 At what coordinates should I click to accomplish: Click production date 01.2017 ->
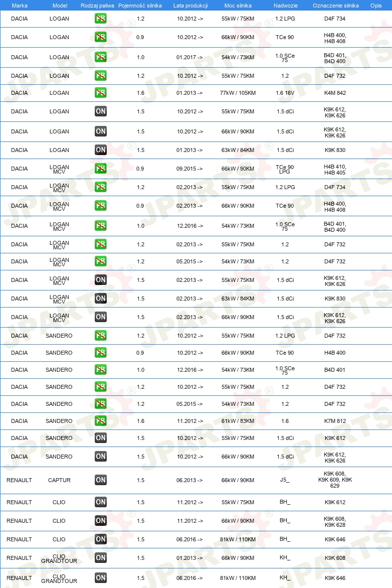189,57
